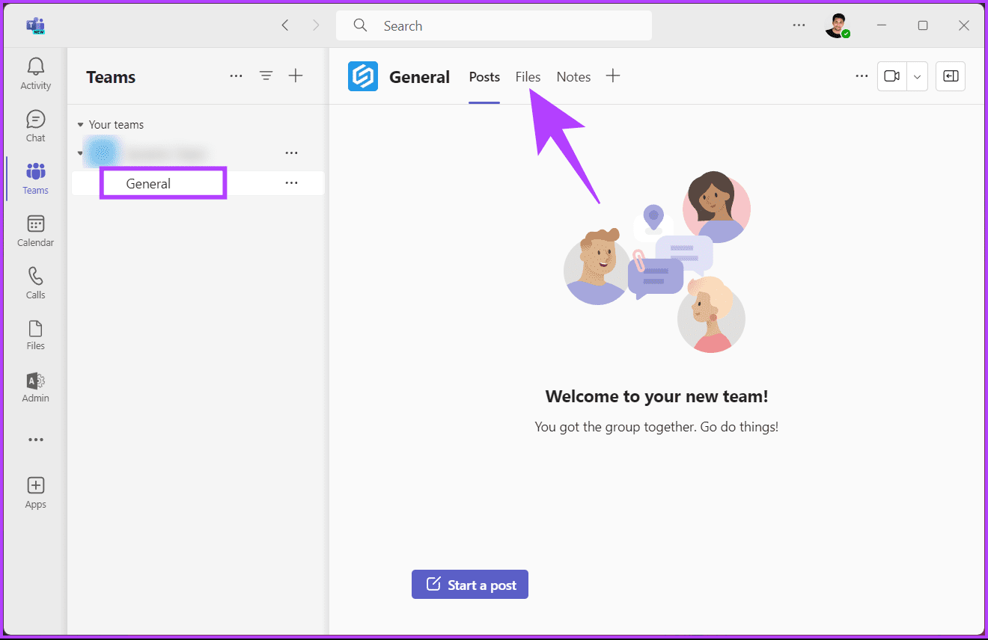Expand the Meet options dropdown arrow
988x640 pixels.
point(918,76)
